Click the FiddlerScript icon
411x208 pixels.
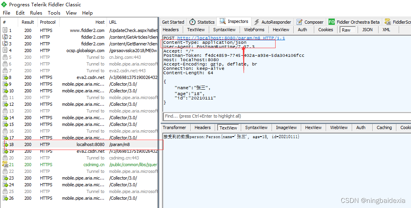(388, 22)
